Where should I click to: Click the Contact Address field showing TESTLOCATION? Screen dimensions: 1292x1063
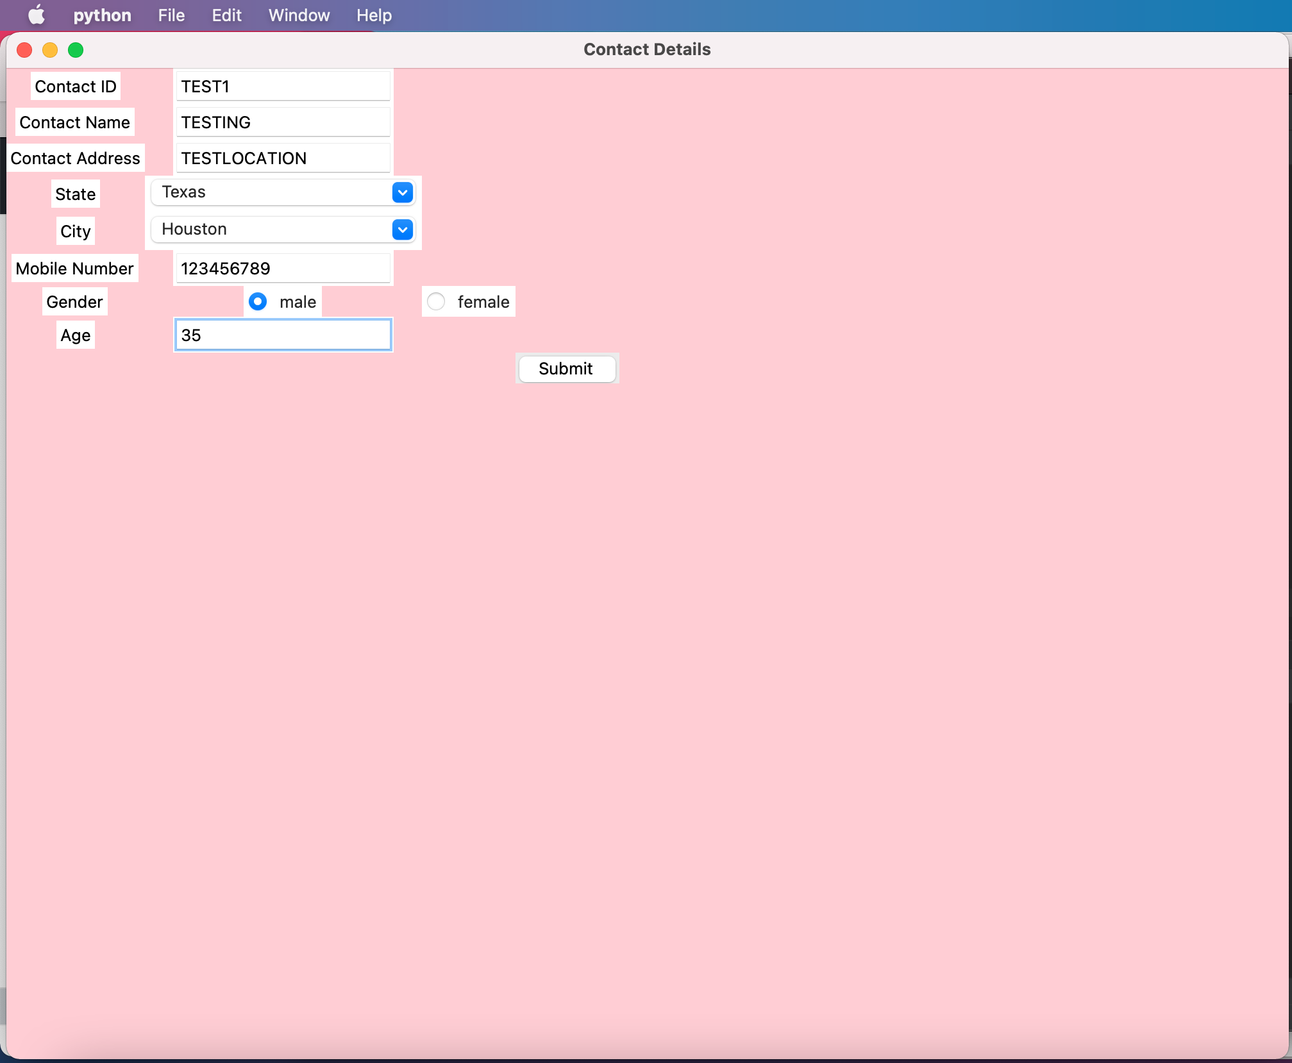282,158
